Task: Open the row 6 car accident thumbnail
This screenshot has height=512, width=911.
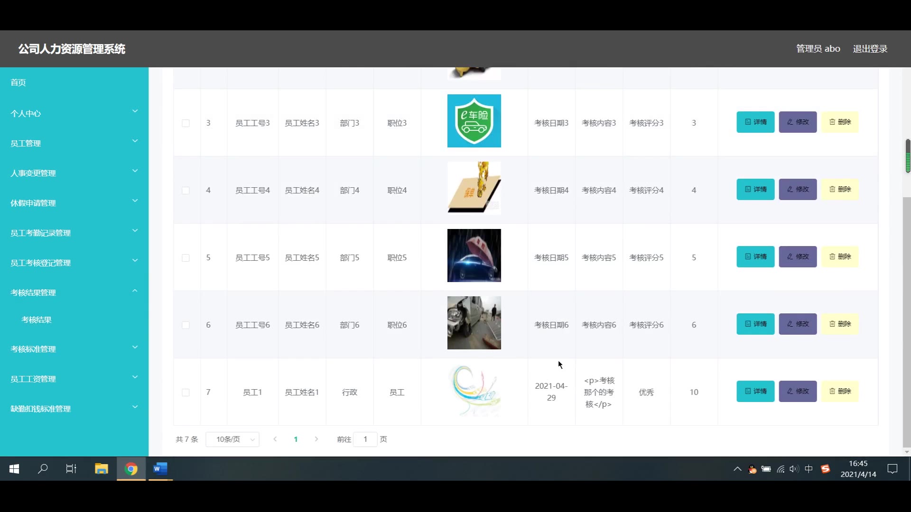Action: 474,323
